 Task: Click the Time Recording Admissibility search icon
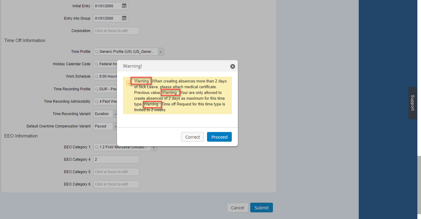[x=96, y=101]
